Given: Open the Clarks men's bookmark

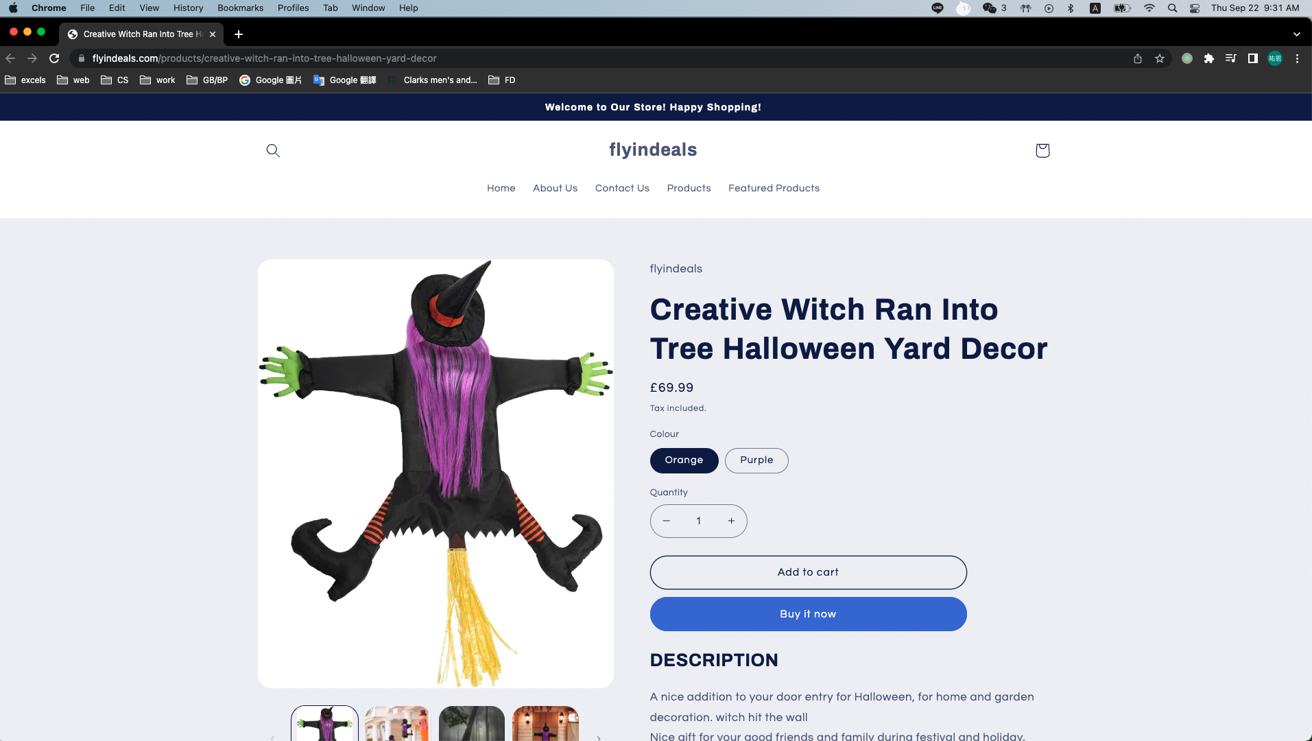Looking at the screenshot, I should (432, 80).
